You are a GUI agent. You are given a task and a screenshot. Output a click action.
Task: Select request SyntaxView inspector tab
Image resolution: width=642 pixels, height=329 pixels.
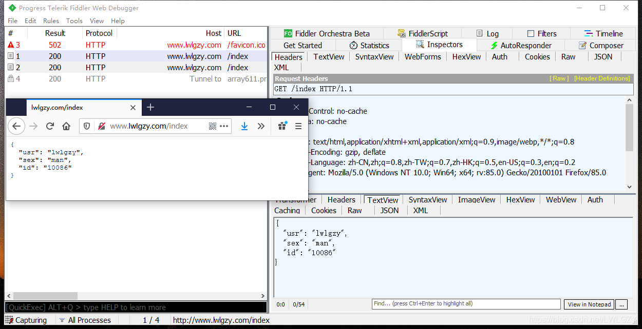pos(374,57)
